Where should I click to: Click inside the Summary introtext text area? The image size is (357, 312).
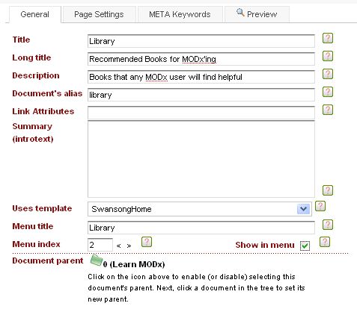click(x=201, y=159)
